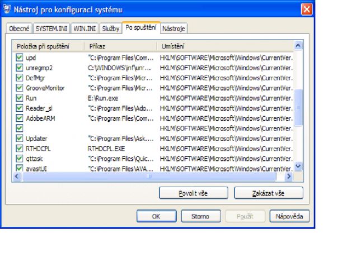The height and width of the screenshot is (271, 361).
Task: Click the Umístění column header
Action: (225, 46)
